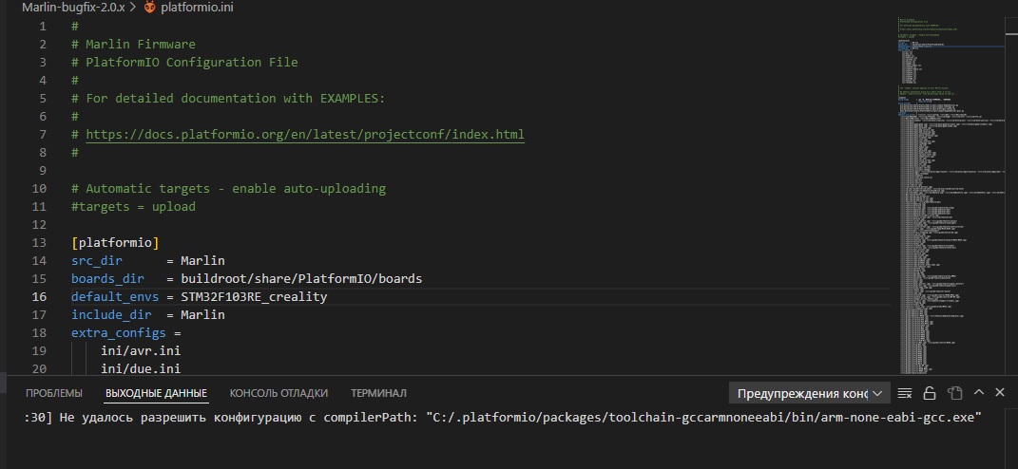Open the output channel dropdown
The width and height of the screenshot is (1018, 469).
(x=810, y=393)
